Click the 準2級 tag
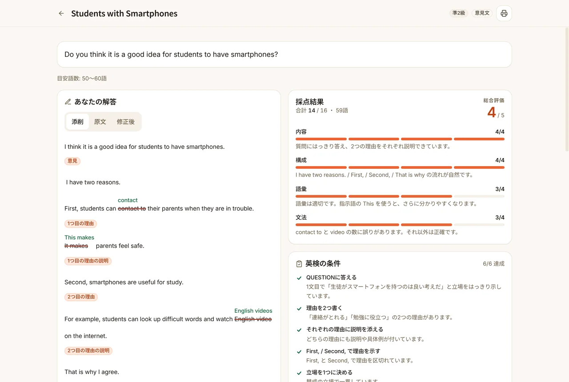Screen dimensions: 569x382 [x=459, y=13]
